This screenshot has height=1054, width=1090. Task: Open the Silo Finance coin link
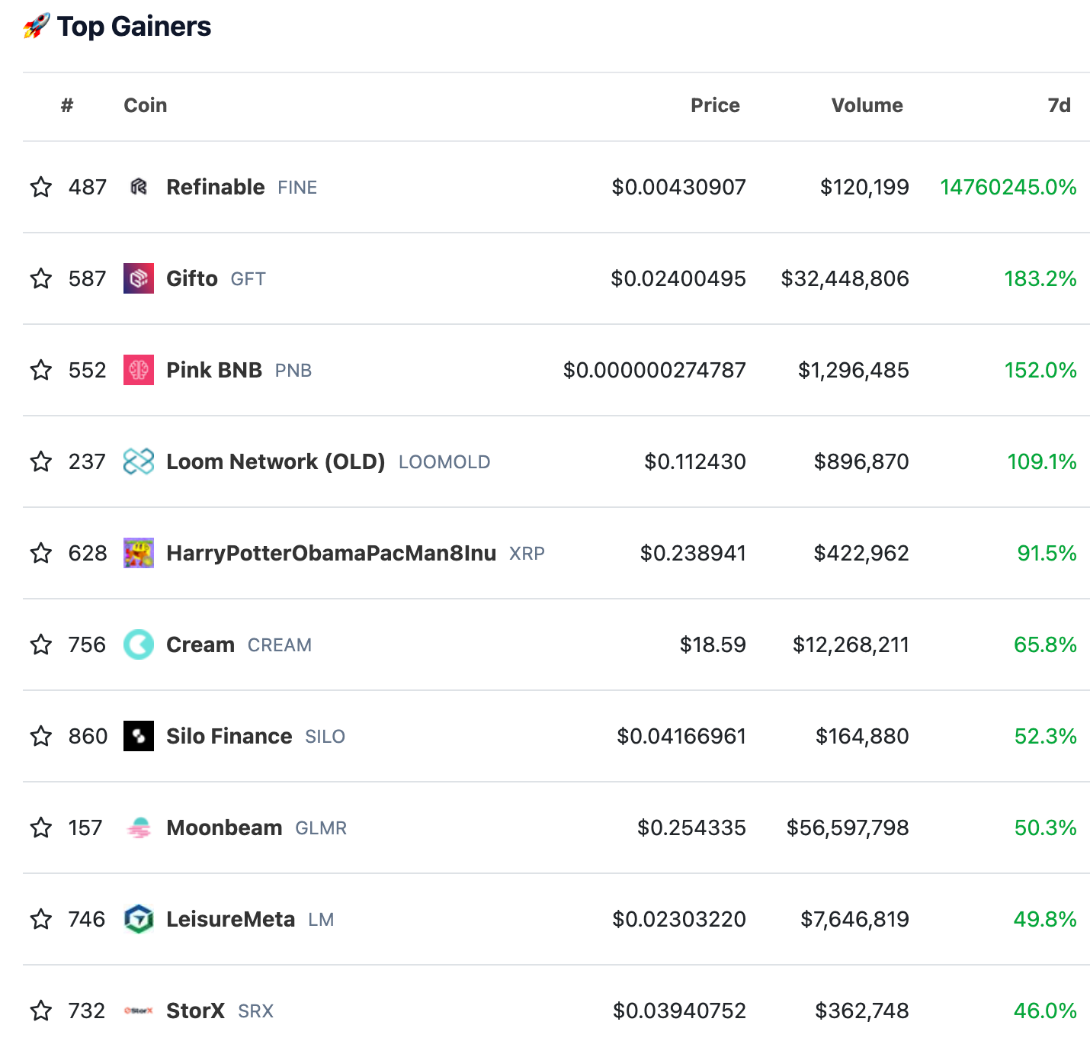(x=229, y=736)
